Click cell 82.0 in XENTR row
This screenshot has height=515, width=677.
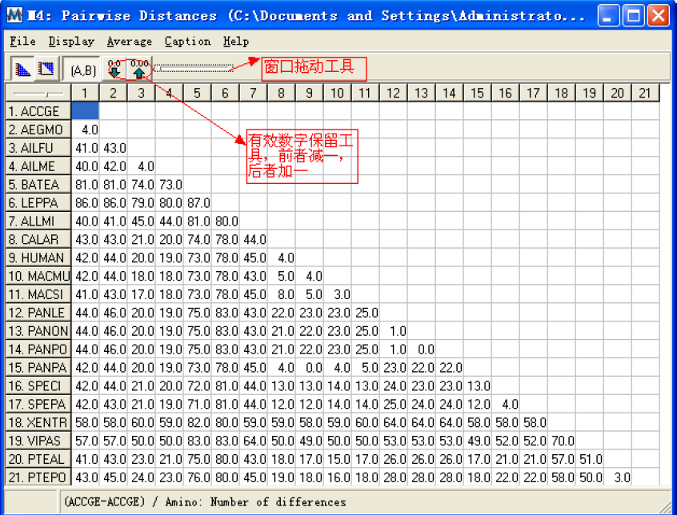tap(198, 423)
